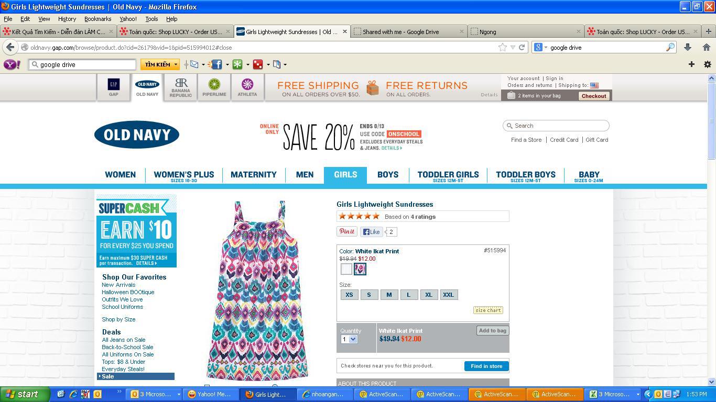Select the White Ikat Print swatch

(x=360, y=269)
